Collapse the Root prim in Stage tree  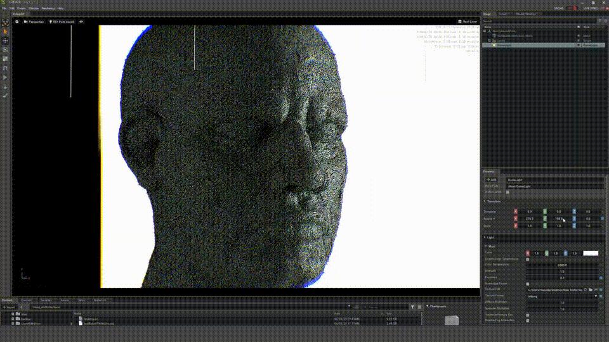485,31
